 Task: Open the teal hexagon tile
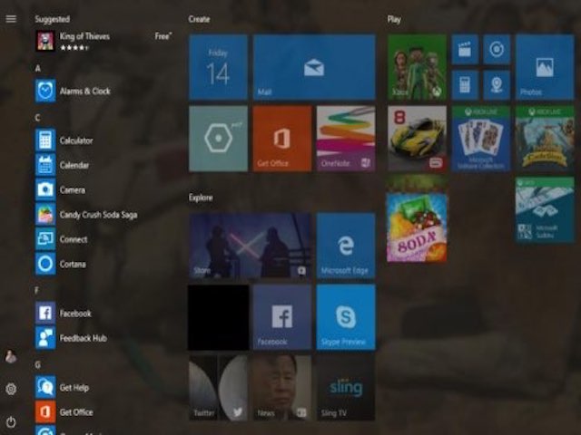coord(218,139)
